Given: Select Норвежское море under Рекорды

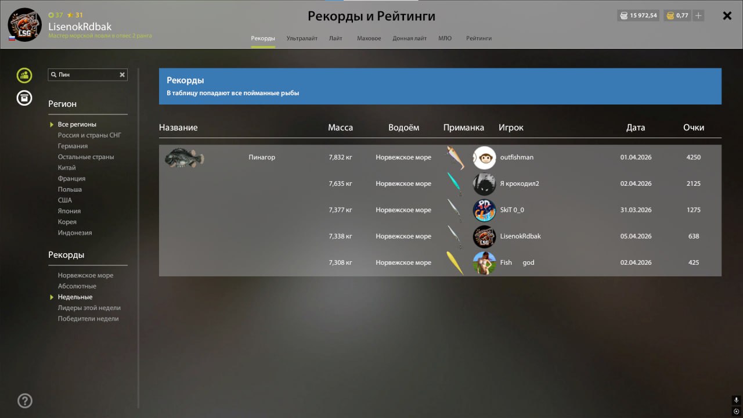Looking at the screenshot, I should pyautogui.click(x=85, y=275).
